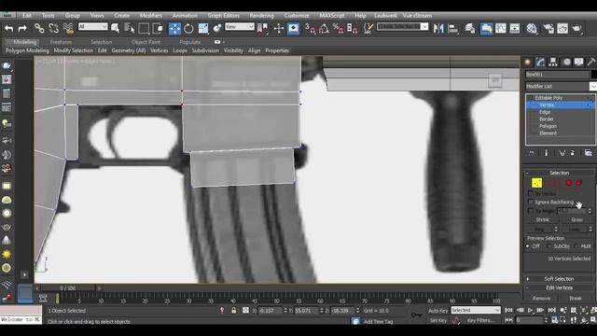Click the Align tool icon
This screenshot has width=597, height=336.
pyautogui.click(x=453, y=28)
